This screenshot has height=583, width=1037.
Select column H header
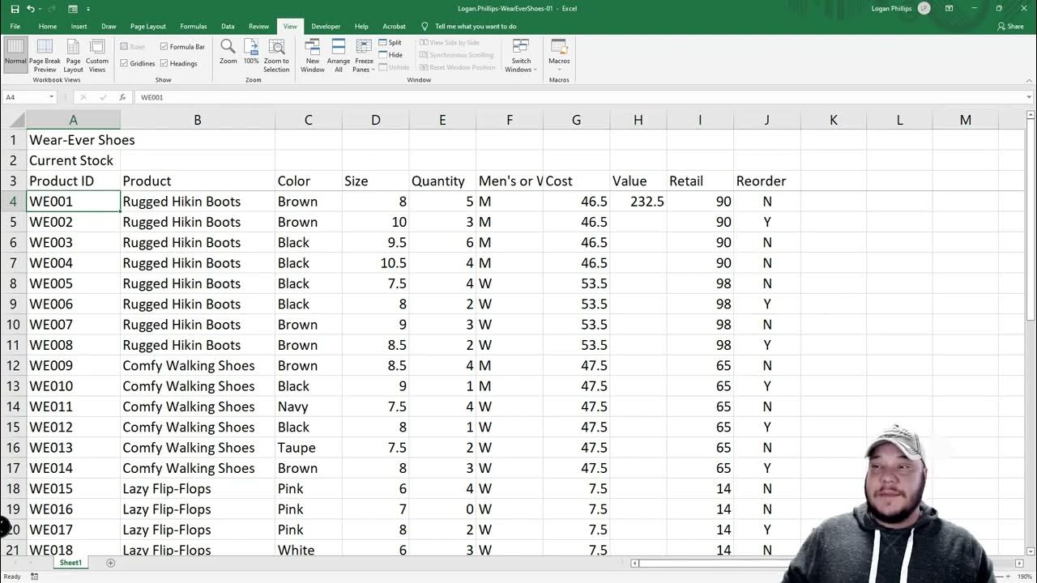click(638, 120)
